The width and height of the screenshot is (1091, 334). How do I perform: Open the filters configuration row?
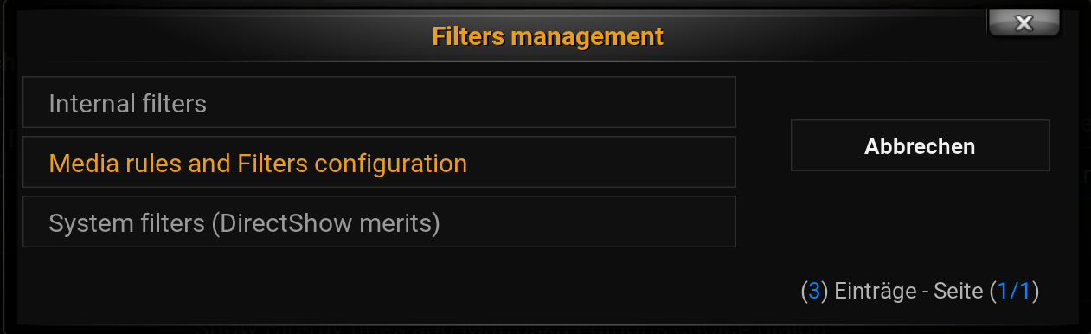point(379,163)
